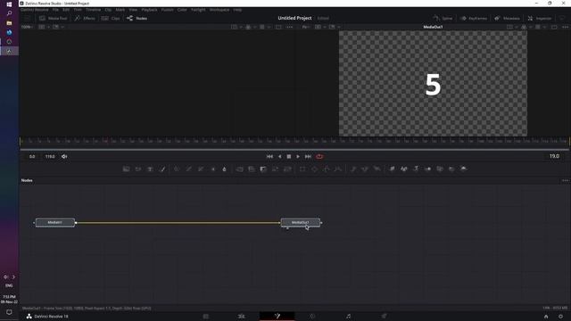This screenshot has height=321, width=571.
Task: Select the MediaIn1 node
Action: [55, 222]
